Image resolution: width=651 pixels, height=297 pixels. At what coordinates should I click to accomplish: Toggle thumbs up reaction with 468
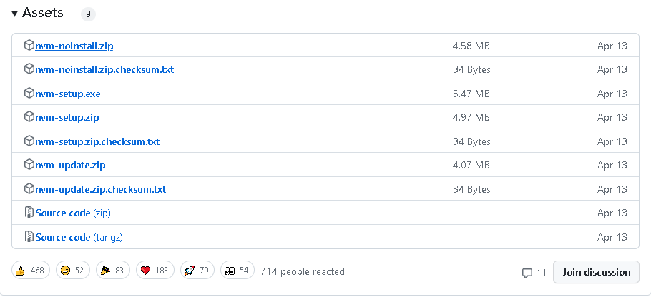(31, 271)
